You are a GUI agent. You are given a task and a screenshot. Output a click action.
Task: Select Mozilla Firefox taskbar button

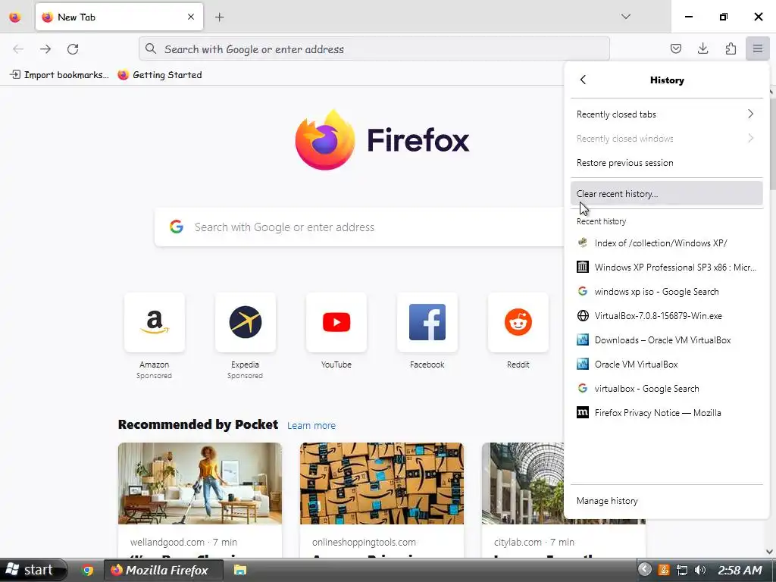coord(164,570)
